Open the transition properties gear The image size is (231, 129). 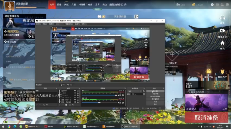pos(144,91)
